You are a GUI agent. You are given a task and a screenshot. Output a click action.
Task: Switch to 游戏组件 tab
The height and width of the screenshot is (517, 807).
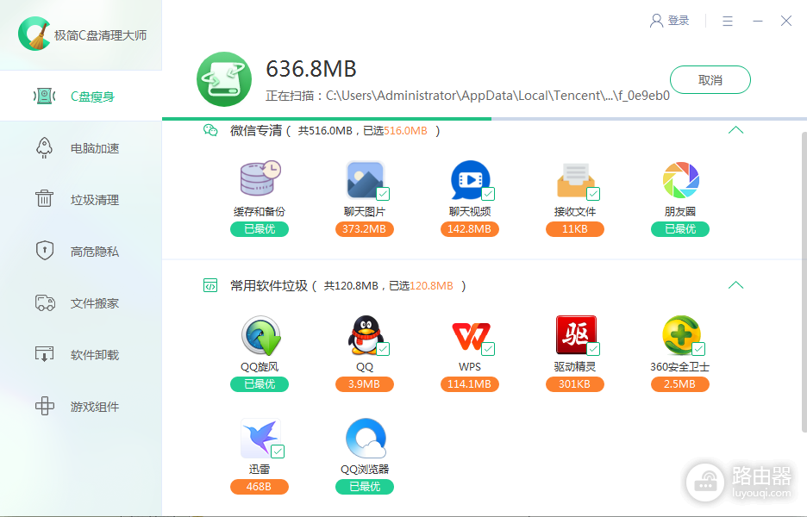point(81,407)
